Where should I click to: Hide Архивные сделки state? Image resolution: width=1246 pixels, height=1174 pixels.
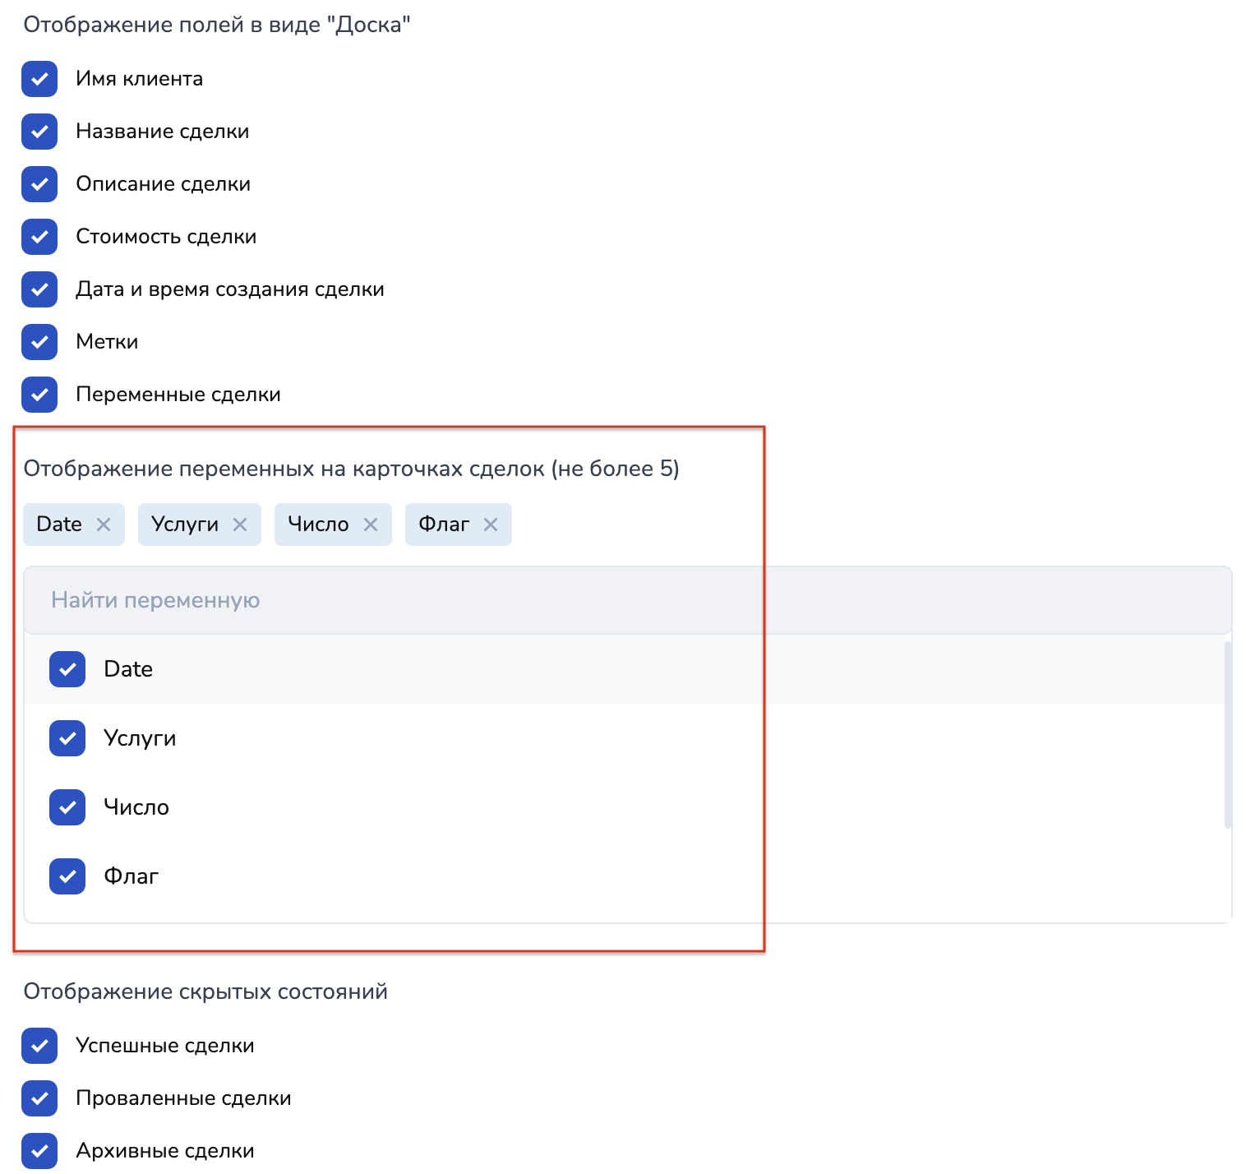[39, 1151]
